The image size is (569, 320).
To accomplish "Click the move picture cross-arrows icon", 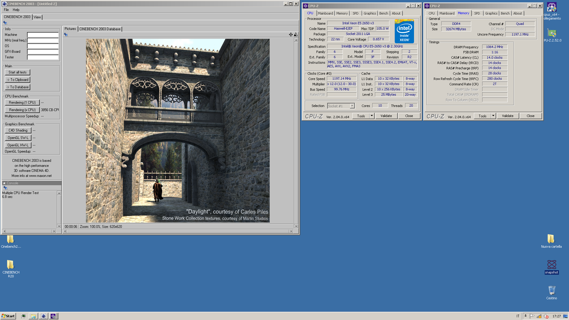I will (291, 35).
